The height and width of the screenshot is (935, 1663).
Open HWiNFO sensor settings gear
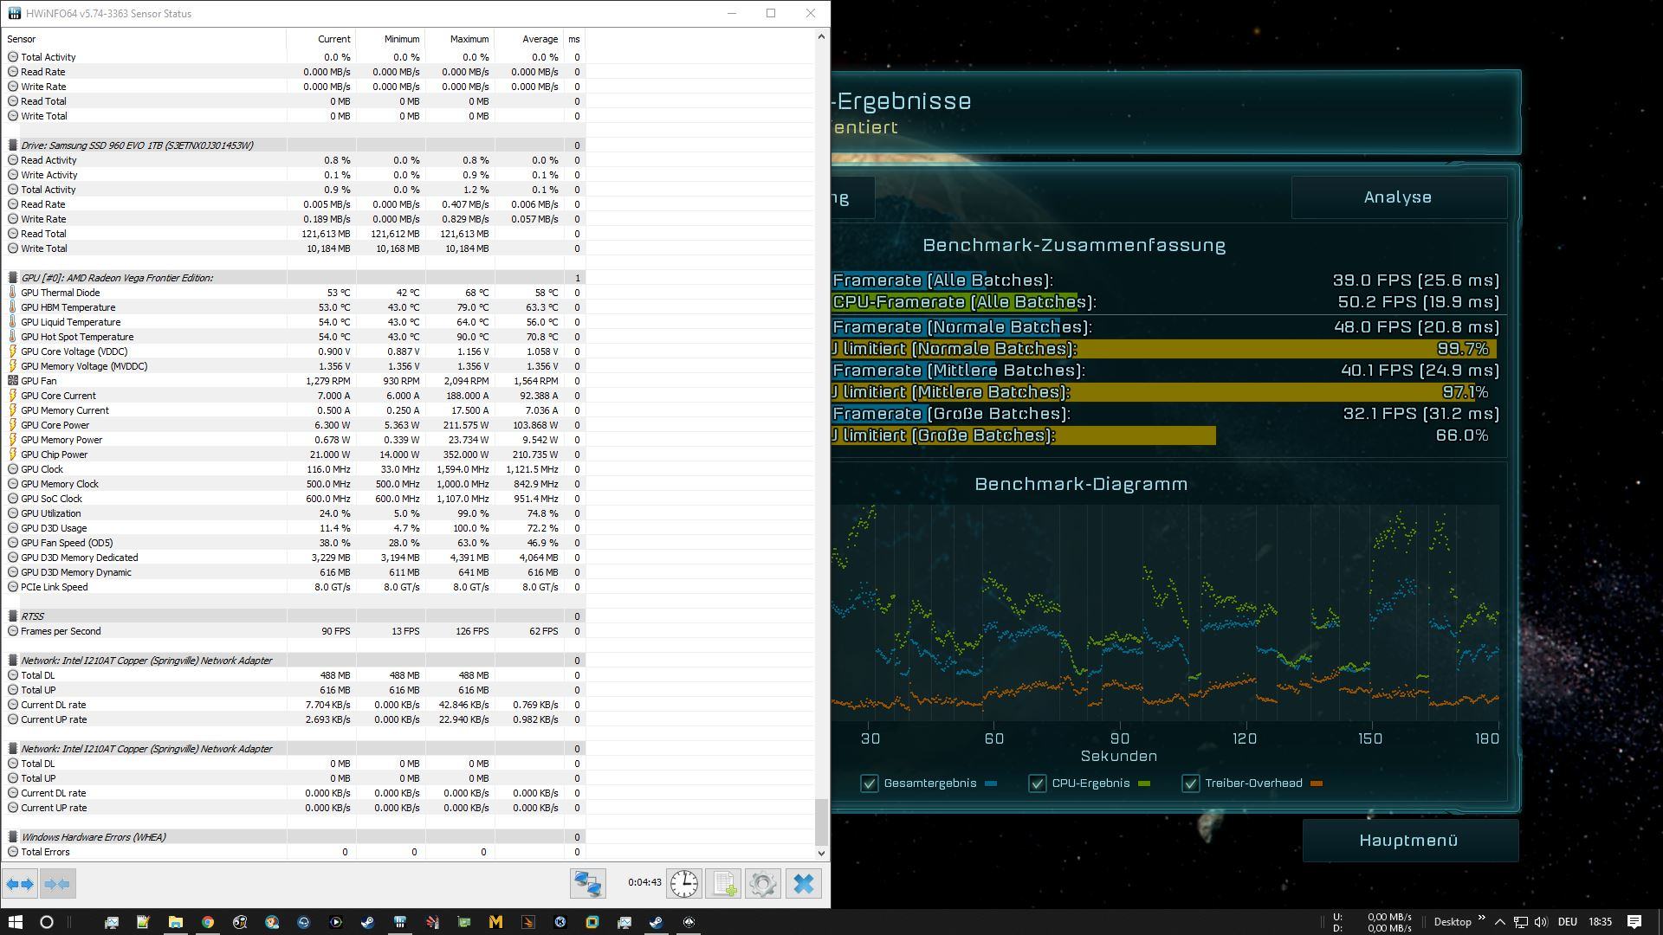click(x=762, y=884)
